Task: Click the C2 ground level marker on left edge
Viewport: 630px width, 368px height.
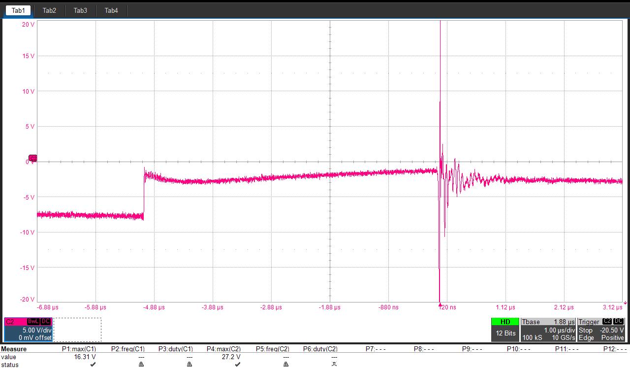Action: click(33, 158)
